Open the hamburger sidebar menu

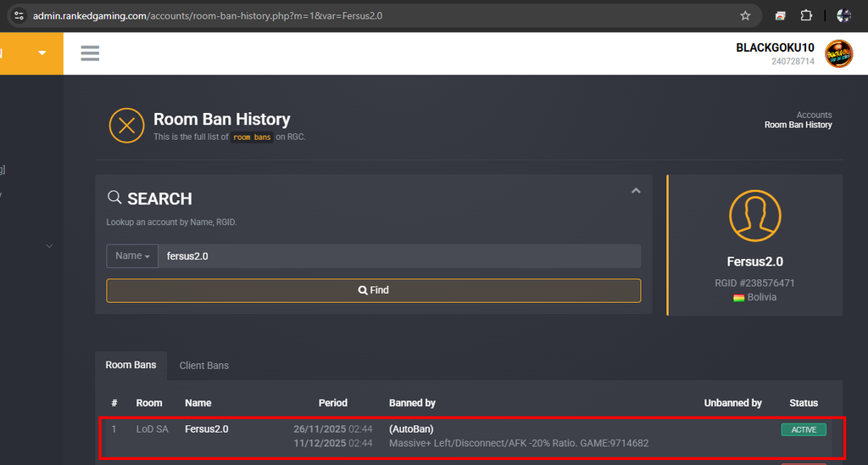[90, 53]
